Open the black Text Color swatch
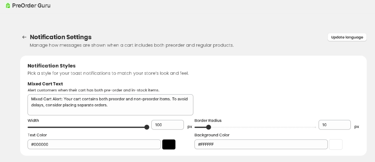 click(169, 144)
